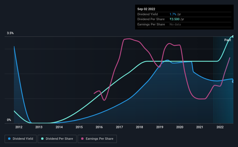The image size is (238, 147).
Task: Toggle the Dividend Per Share legend button
Action: click(57, 139)
